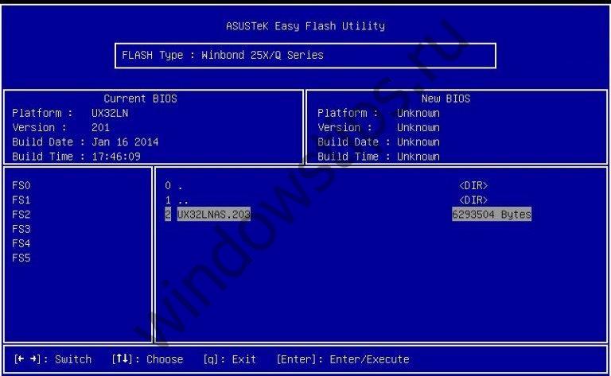Click the Current BIOS heading

(x=140, y=99)
